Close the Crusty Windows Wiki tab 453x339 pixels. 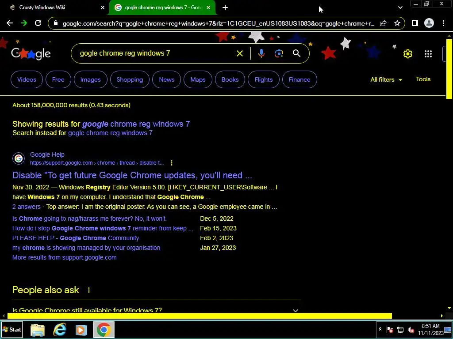103,8
